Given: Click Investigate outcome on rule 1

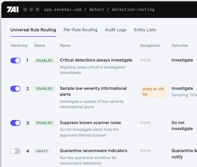Looking at the screenshot, I should pyautogui.click(x=182, y=60).
